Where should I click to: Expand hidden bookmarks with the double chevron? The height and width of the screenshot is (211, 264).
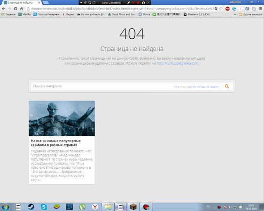235,15
